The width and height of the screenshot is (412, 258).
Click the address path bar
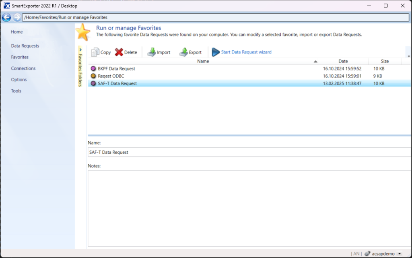[216, 17]
